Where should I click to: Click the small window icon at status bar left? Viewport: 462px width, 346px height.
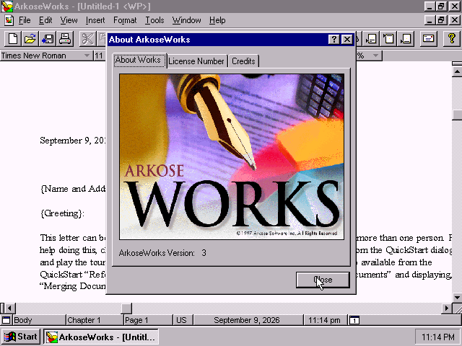(x=6, y=320)
